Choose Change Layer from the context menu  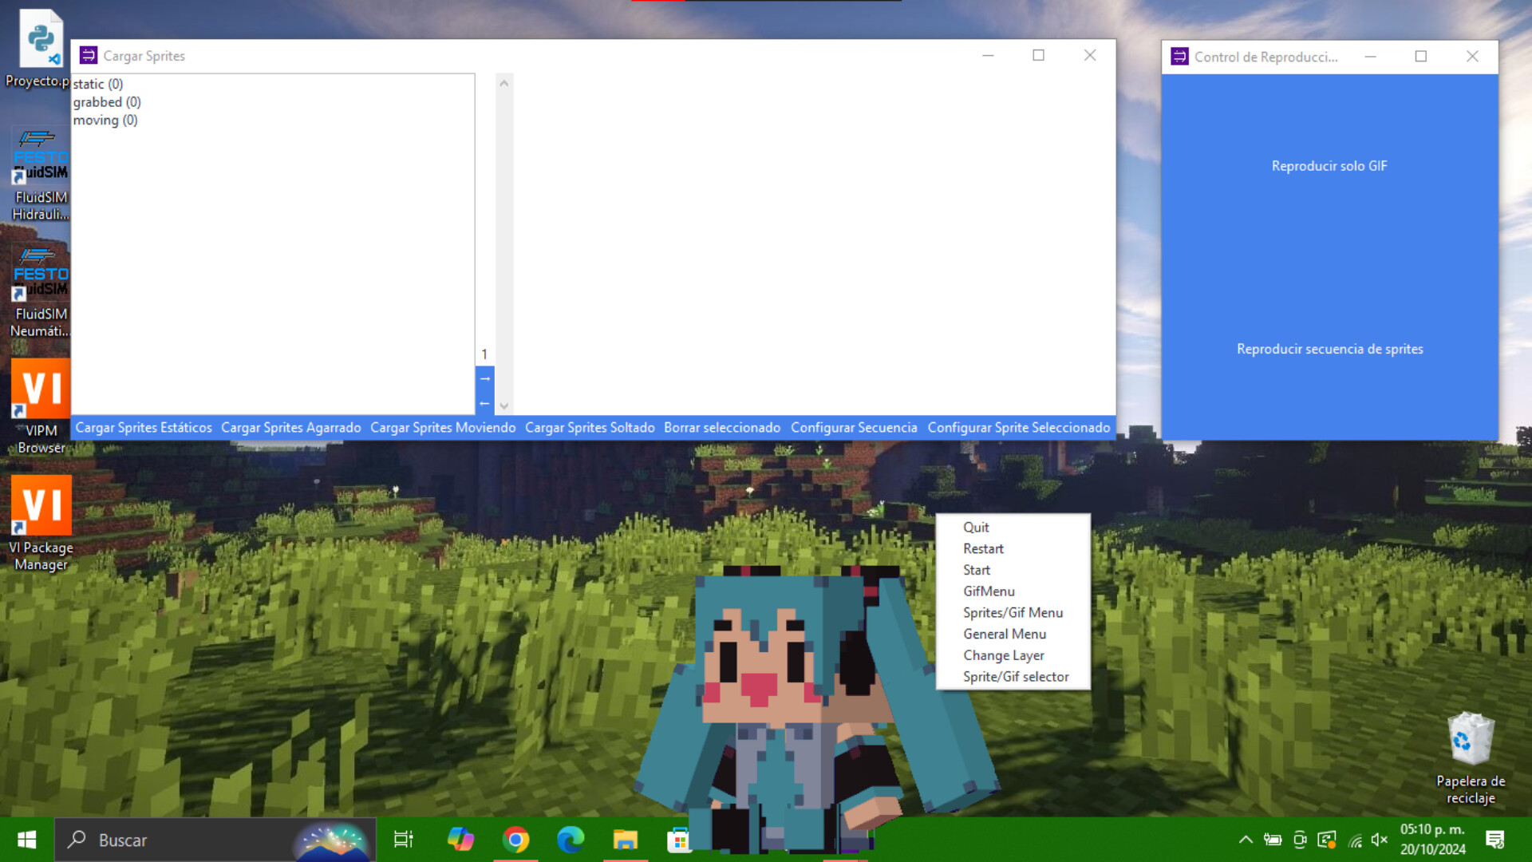pyautogui.click(x=1003, y=654)
